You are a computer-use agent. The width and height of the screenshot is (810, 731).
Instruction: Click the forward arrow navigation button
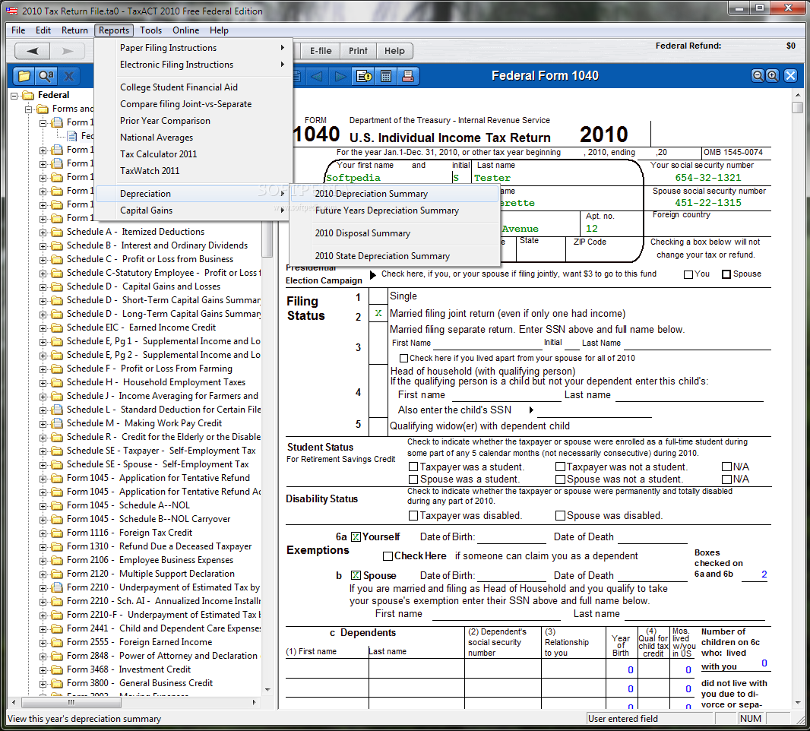(x=68, y=51)
